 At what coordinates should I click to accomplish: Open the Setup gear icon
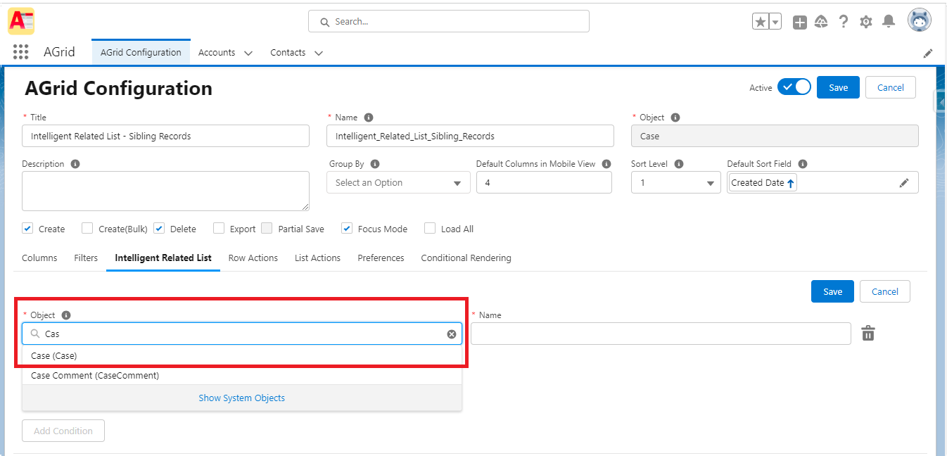[x=866, y=22]
